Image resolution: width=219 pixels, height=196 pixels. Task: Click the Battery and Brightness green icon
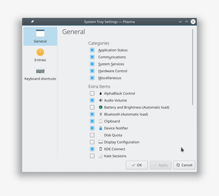pyautogui.click(x=101, y=107)
